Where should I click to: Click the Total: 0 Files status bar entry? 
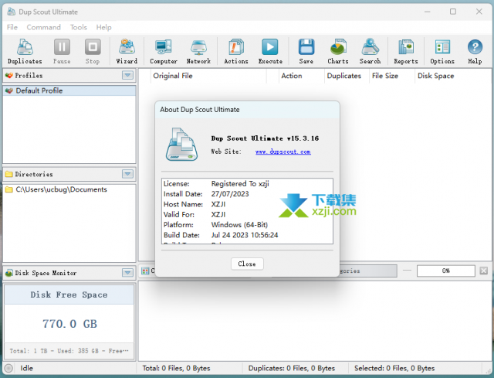point(176,368)
